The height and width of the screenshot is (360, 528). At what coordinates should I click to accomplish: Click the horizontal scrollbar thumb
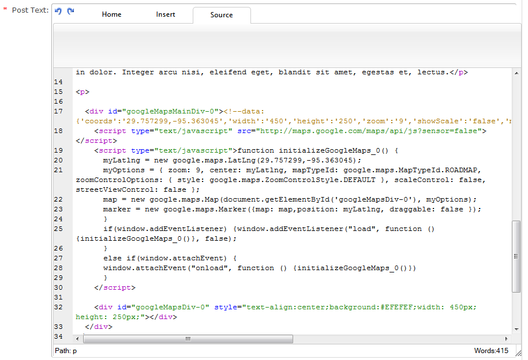[x=188, y=339]
